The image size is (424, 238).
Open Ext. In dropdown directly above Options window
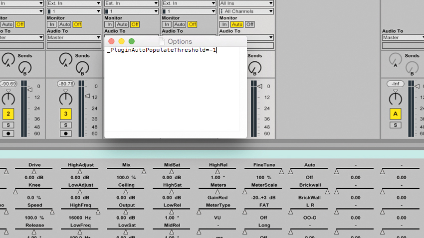coord(131,3)
